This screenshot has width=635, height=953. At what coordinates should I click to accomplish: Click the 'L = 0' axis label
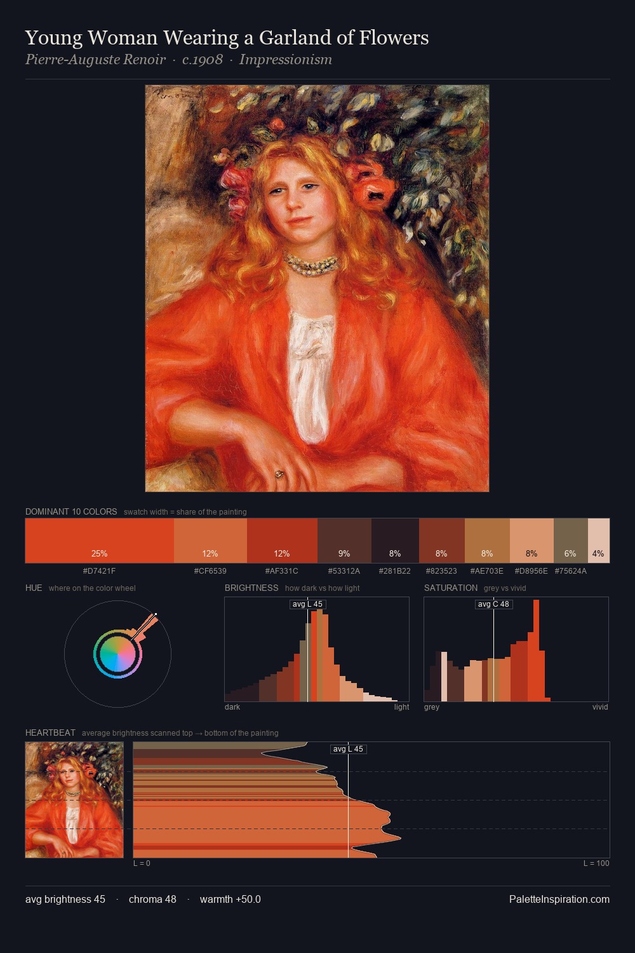click(x=142, y=863)
